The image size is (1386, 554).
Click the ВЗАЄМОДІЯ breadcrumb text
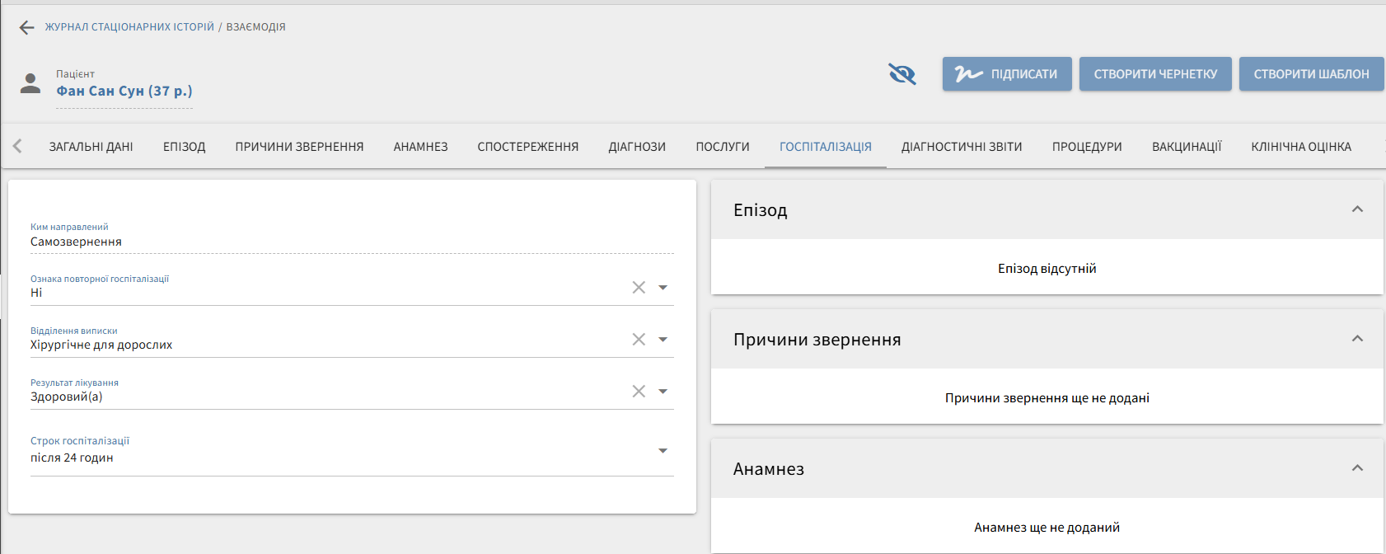click(x=256, y=27)
